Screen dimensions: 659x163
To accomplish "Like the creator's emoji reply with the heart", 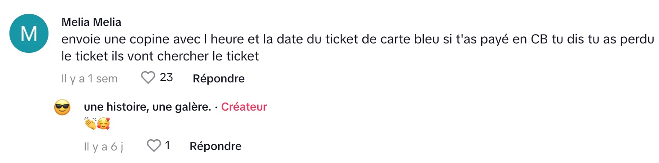I will point(154,146).
